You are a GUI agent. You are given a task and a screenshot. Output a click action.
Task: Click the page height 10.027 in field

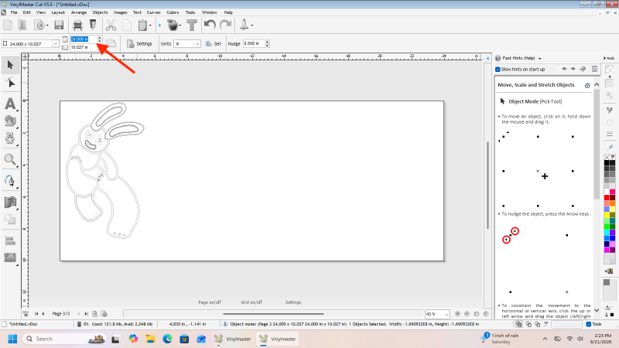pos(84,47)
